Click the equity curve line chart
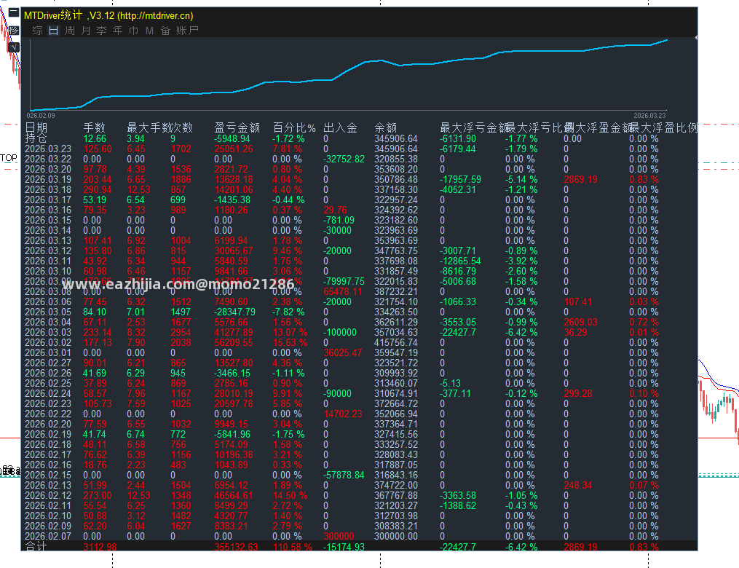739x568 pixels. pos(349,76)
